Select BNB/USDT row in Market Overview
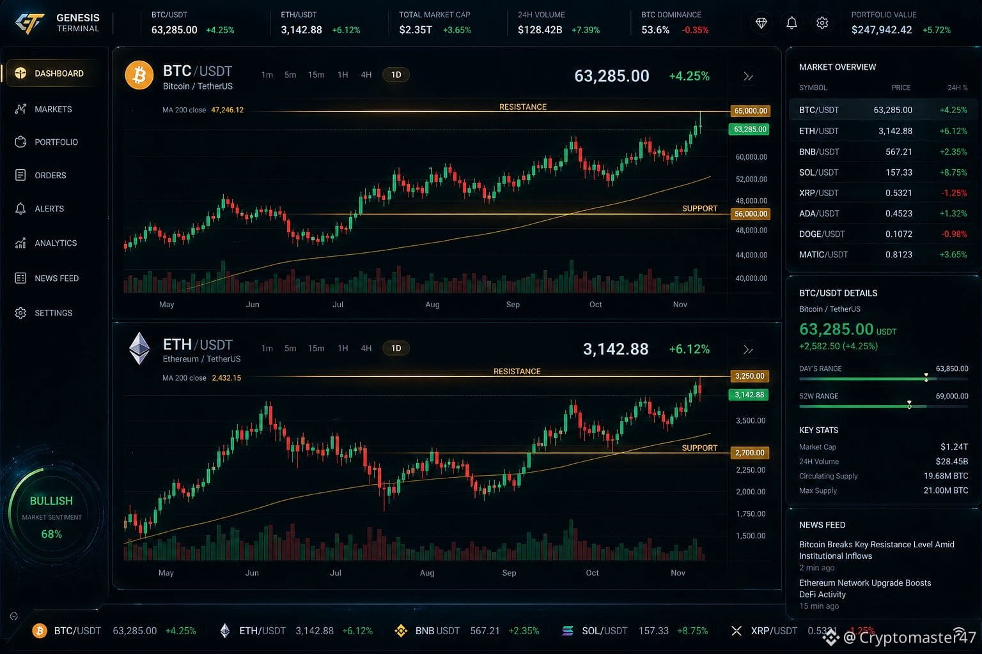The height and width of the screenshot is (654, 982). [883, 151]
